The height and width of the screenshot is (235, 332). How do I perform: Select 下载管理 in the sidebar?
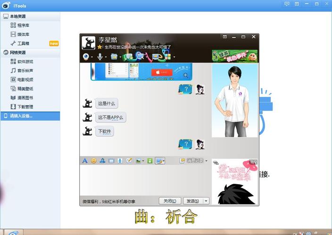25,107
